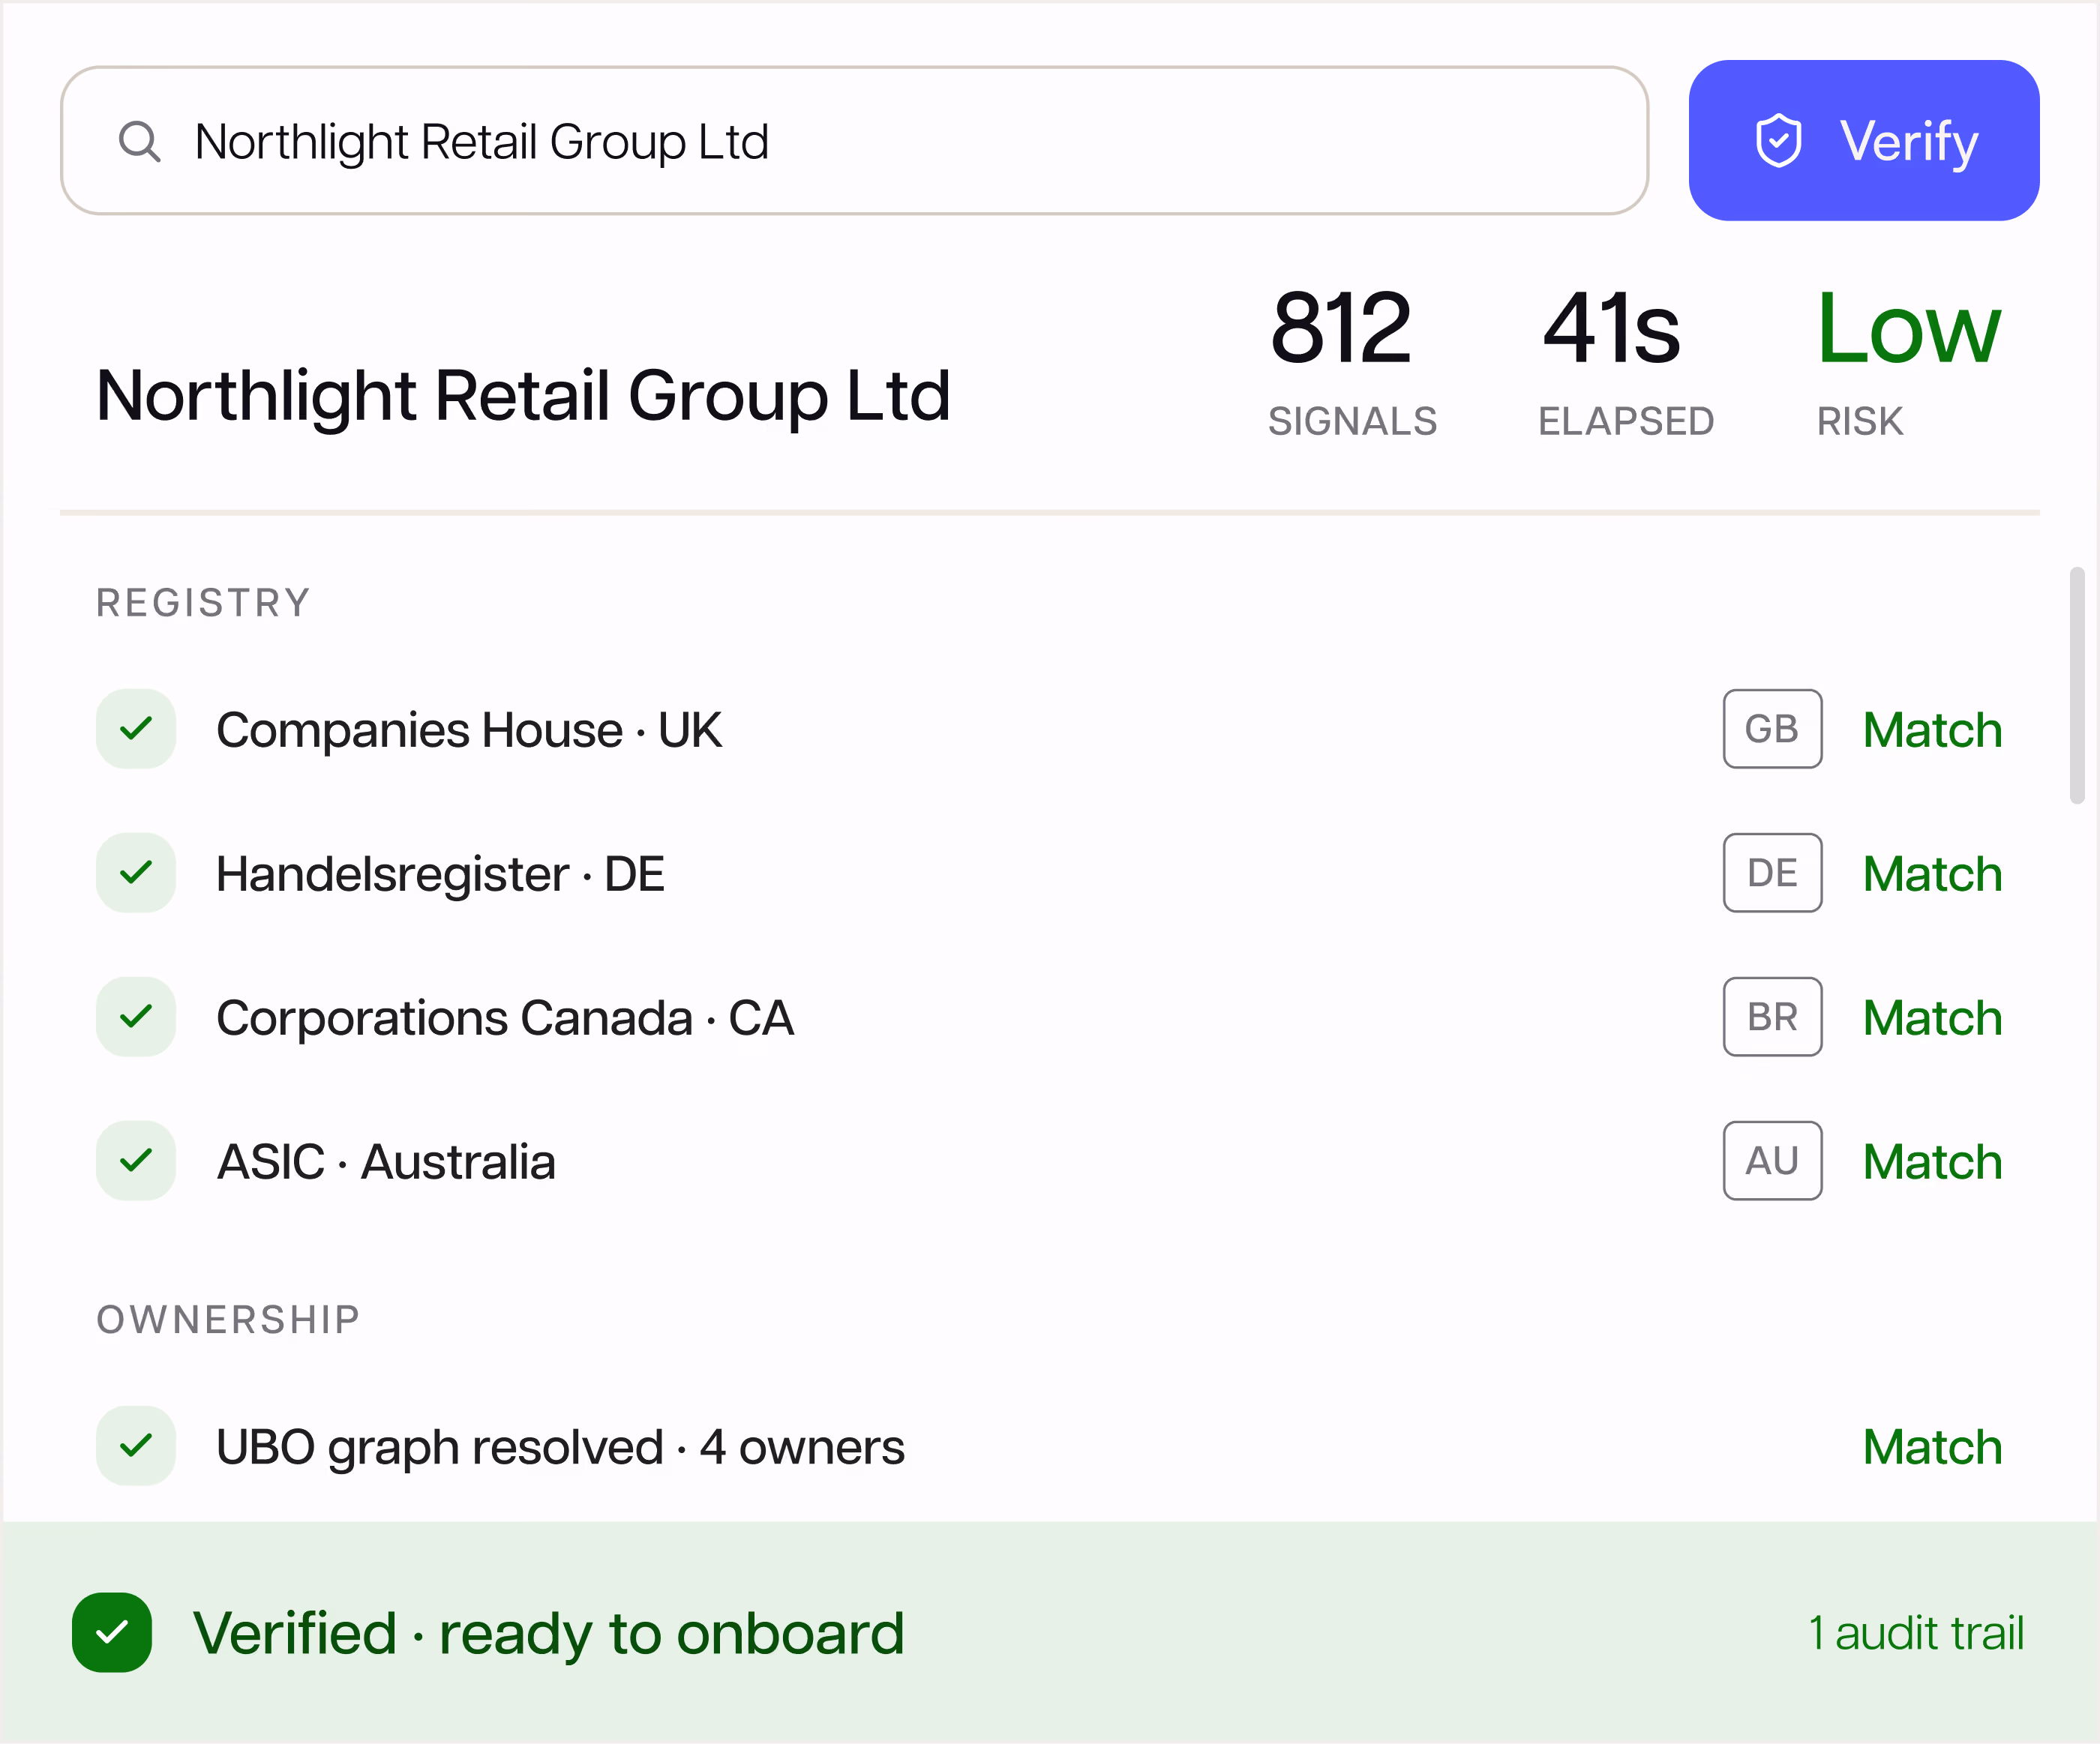Image resolution: width=2100 pixels, height=1744 pixels.
Task: Click Match status for Companies House
Action: 1932,730
